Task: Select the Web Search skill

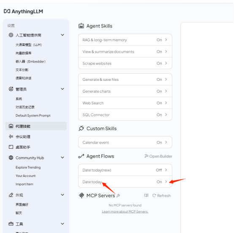Action: [125, 103]
